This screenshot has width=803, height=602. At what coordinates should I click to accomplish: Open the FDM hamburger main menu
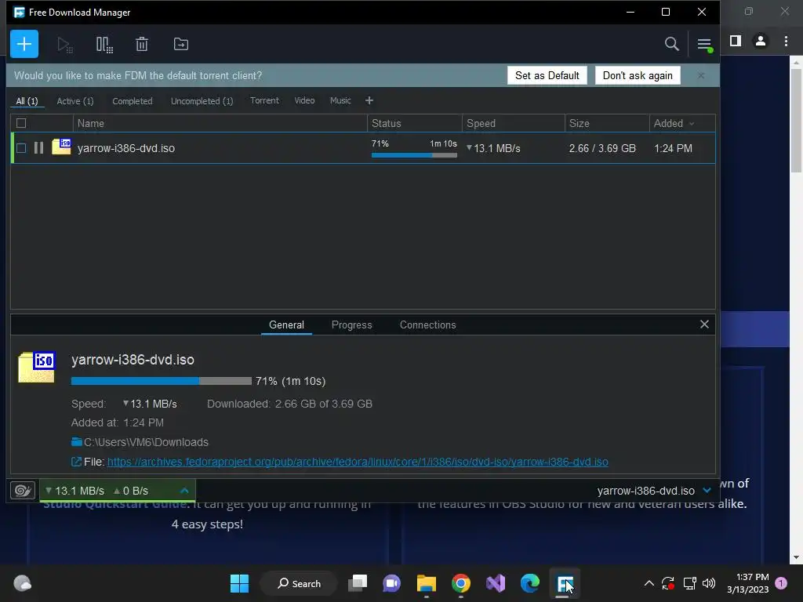coord(705,45)
